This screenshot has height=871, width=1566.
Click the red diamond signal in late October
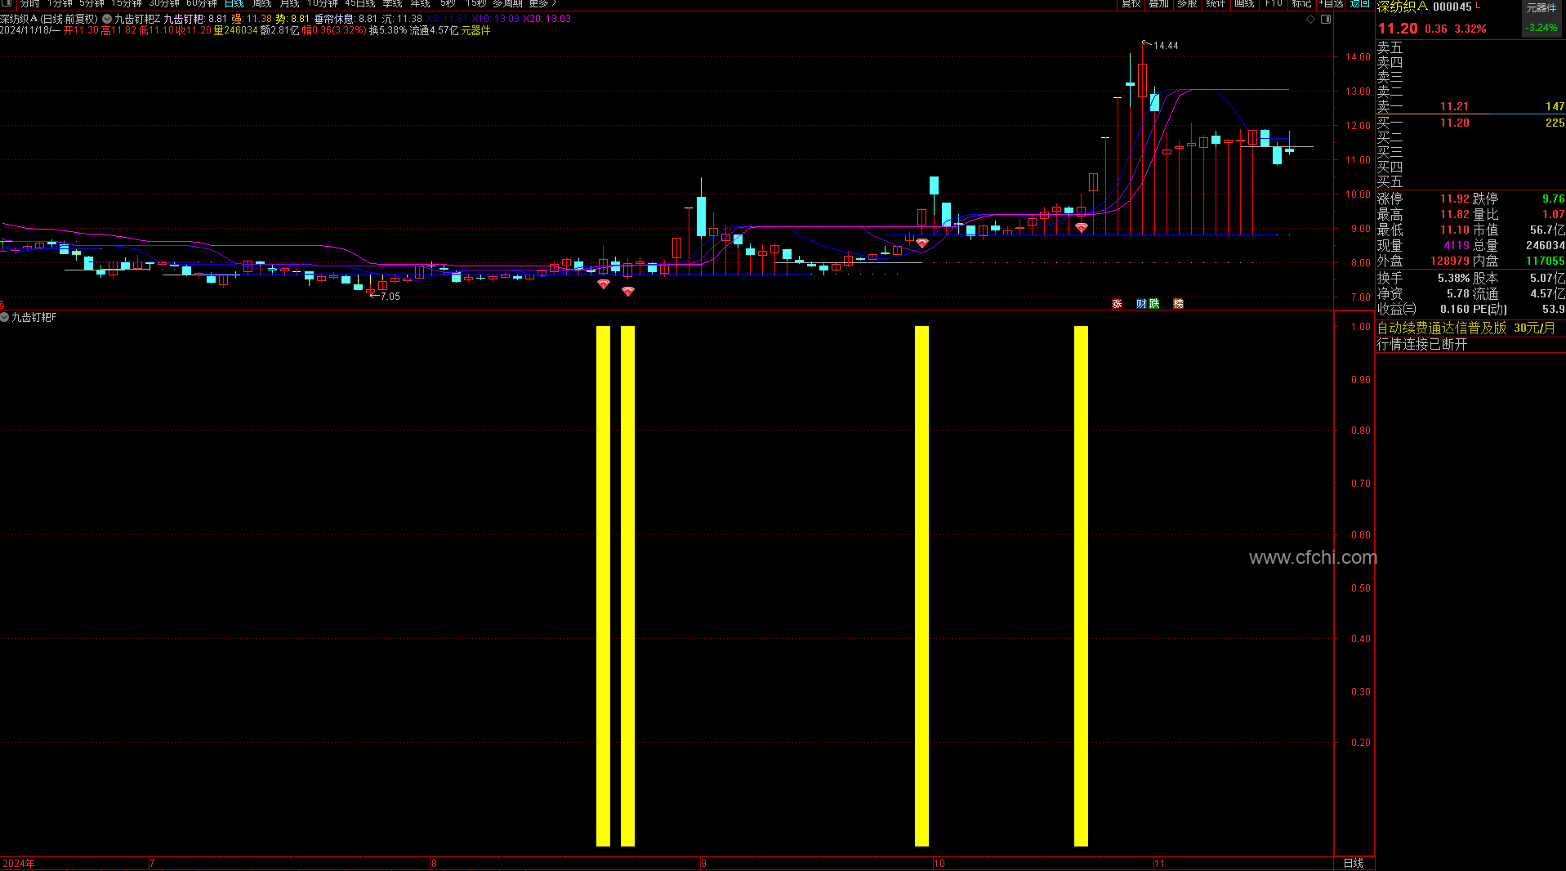[x=1082, y=228]
